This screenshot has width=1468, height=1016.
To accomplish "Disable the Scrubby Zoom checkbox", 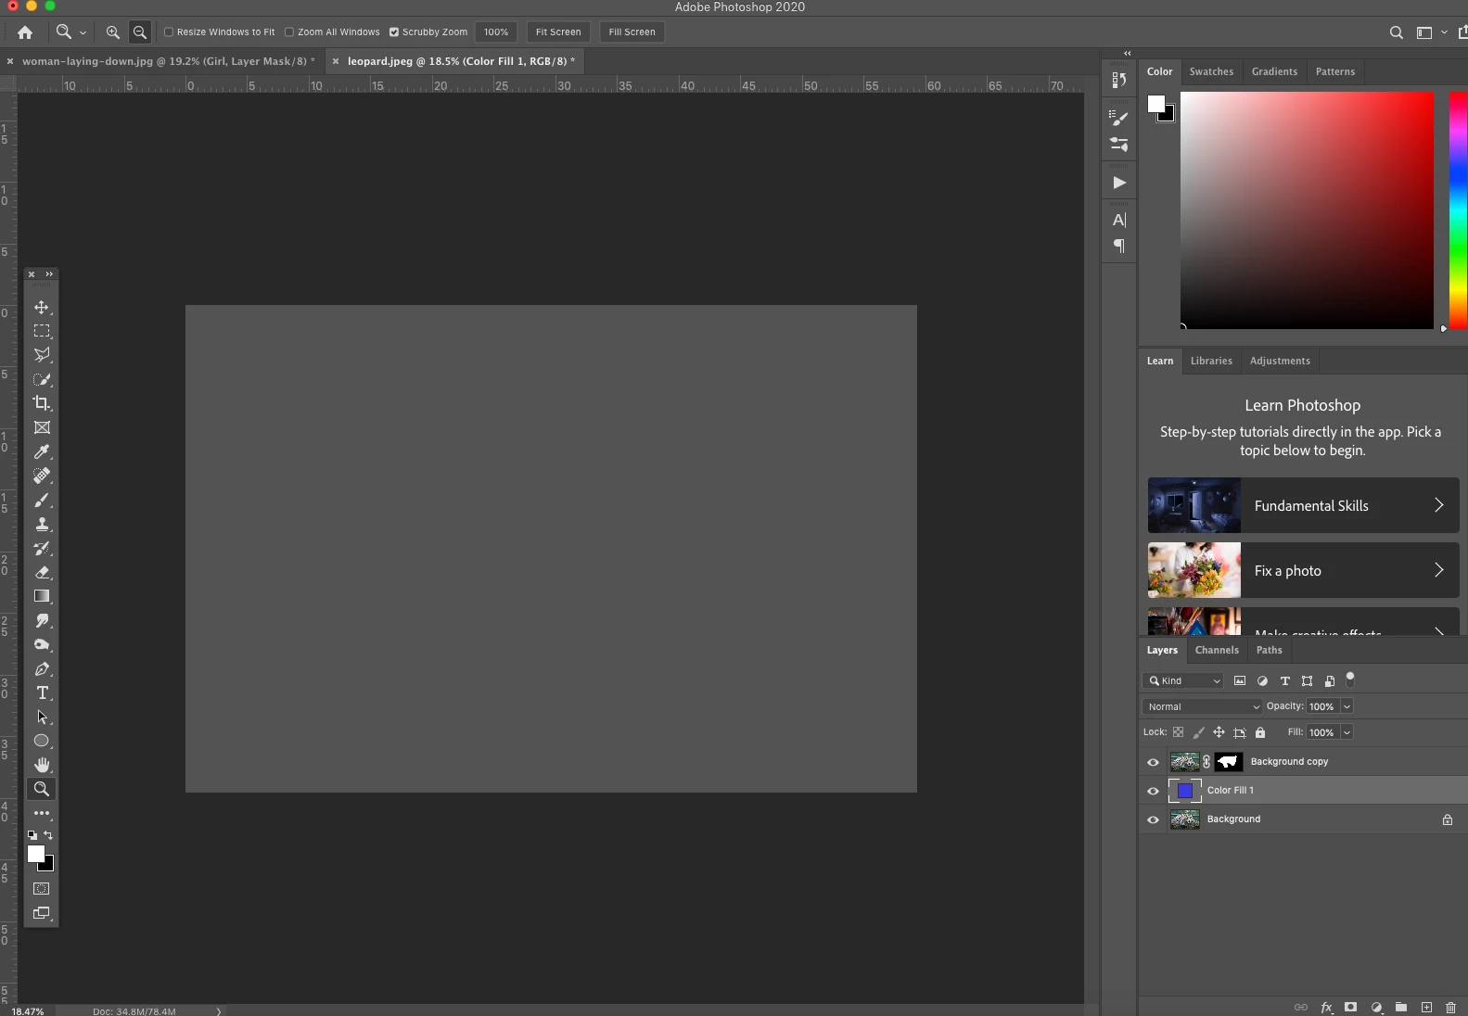I will click(x=394, y=32).
